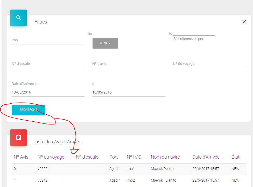This screenshot has width=253, height=187.
Task: Click the search magnifier icon on Filtres card
Action: click(x=19, y=18)
